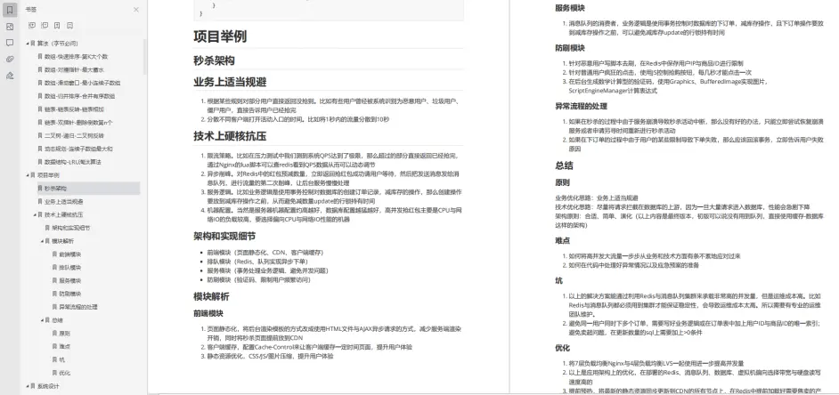Click the 模块解析 heading on the left page
Screen dimensions: 839x395
coord(211,296)
